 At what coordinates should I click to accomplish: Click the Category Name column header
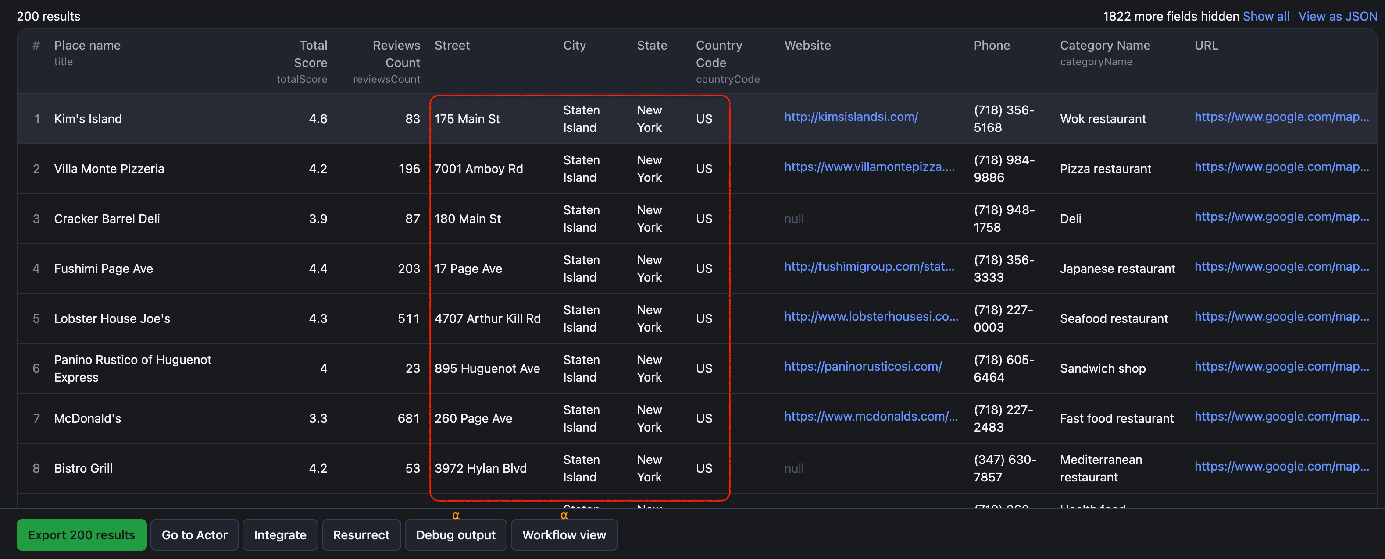point(1105,45)
